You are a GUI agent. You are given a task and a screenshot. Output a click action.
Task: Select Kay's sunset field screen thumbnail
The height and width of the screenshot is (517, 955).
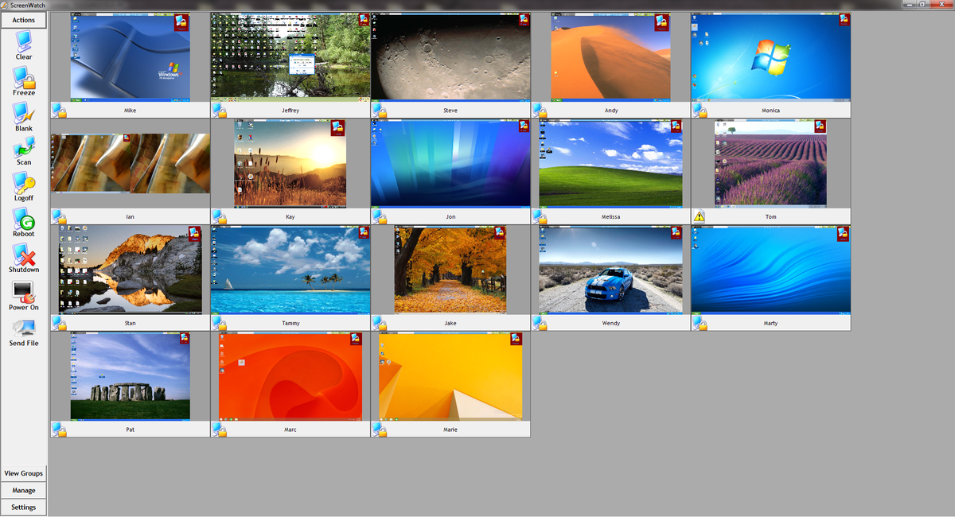point(290,163)
